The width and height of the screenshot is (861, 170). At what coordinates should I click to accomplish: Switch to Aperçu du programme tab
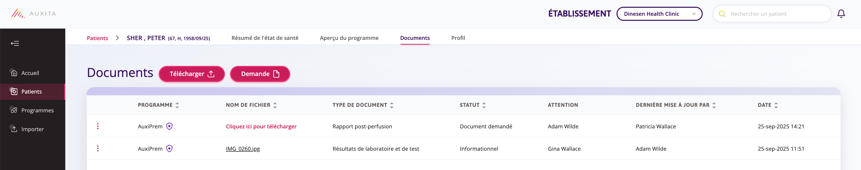coord(349,38)
